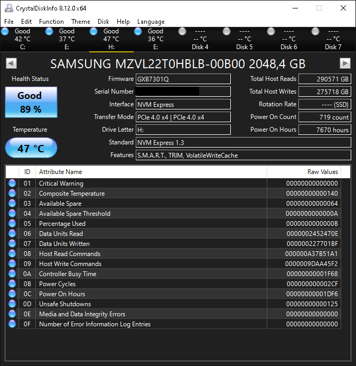Viewport: 356px width, 366px height.
Task: Select the C: drive at 42 °C
Action: coord(22,39)
